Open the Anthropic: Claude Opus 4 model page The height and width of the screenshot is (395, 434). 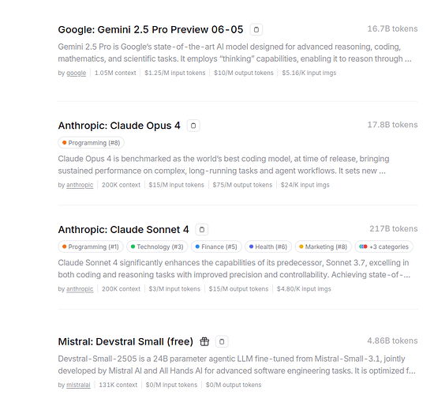[x=119, y=126]
